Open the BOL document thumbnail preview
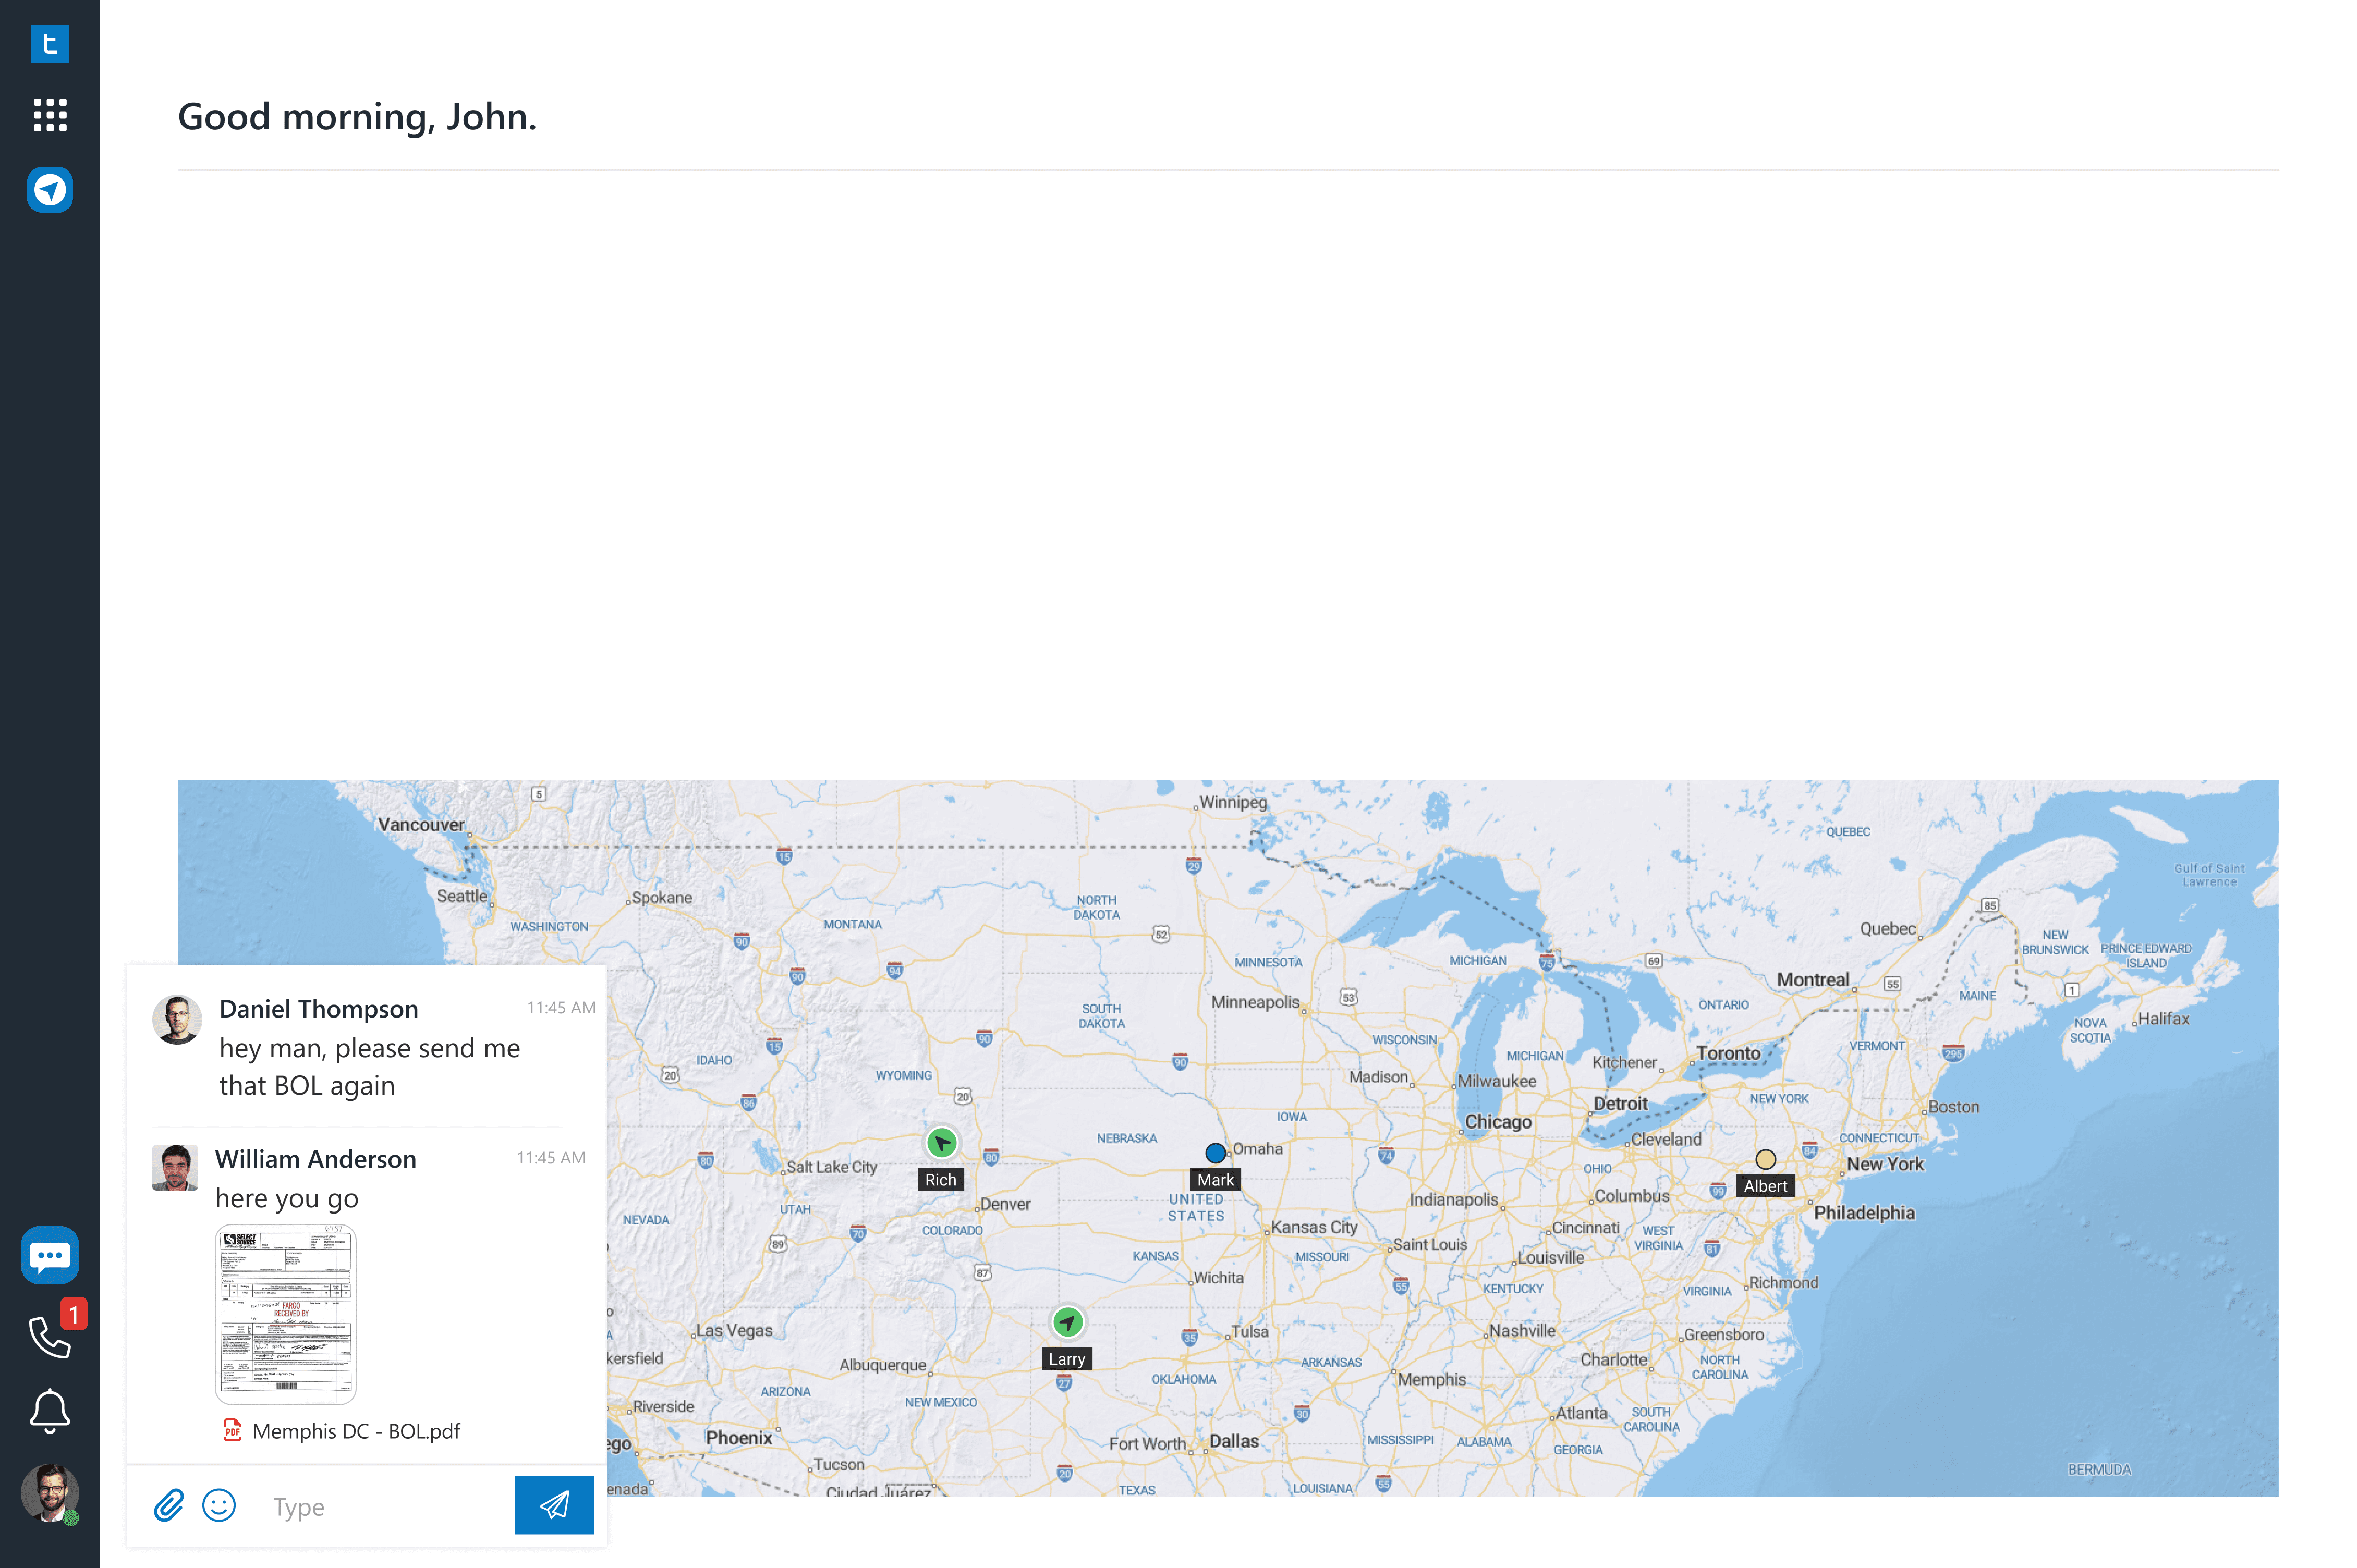 (x=285, y=1314)
